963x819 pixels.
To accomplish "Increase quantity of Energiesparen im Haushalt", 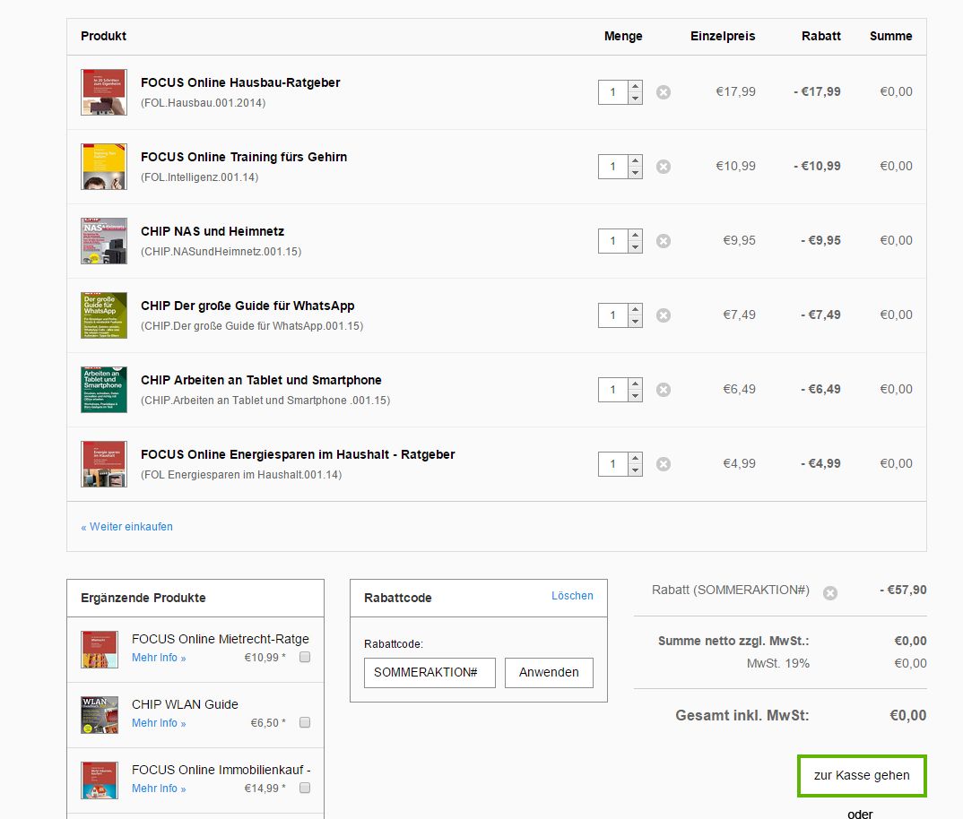I will (635, 457).
